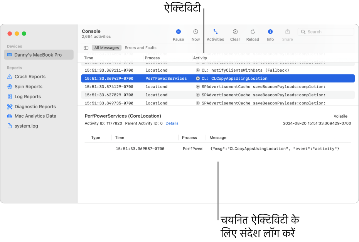
Task: Show the Info pane
Action: click(270, 32)
